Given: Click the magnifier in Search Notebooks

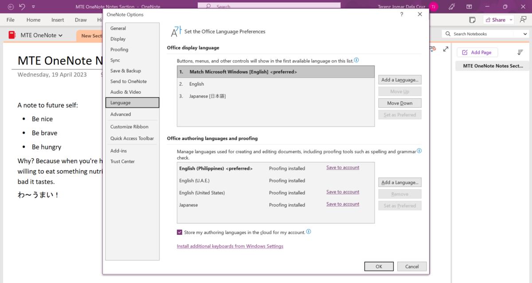Looking at the screenshot, I should 449,34.
